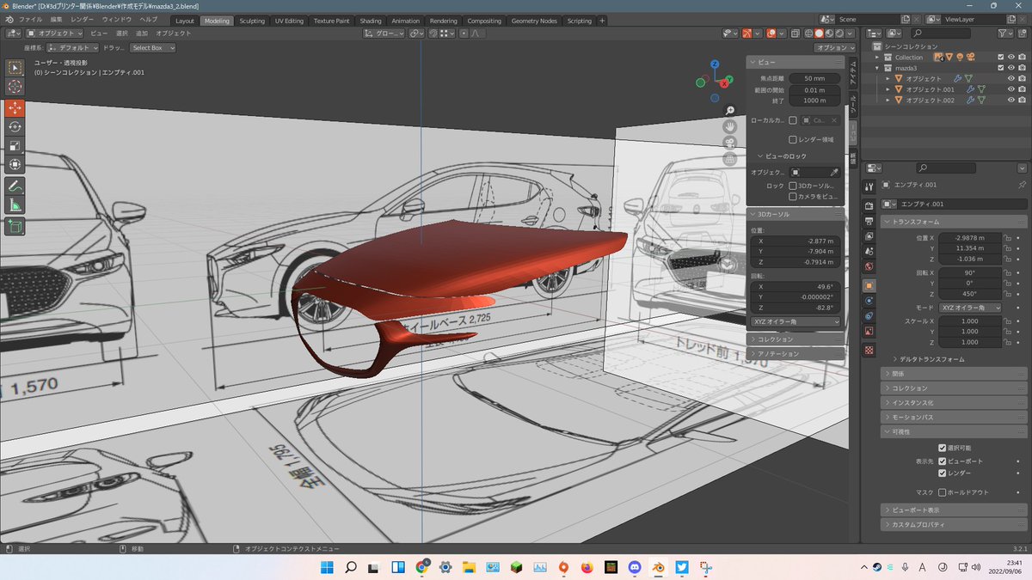
Task: Open the ファイル menu
Action: 29,19
